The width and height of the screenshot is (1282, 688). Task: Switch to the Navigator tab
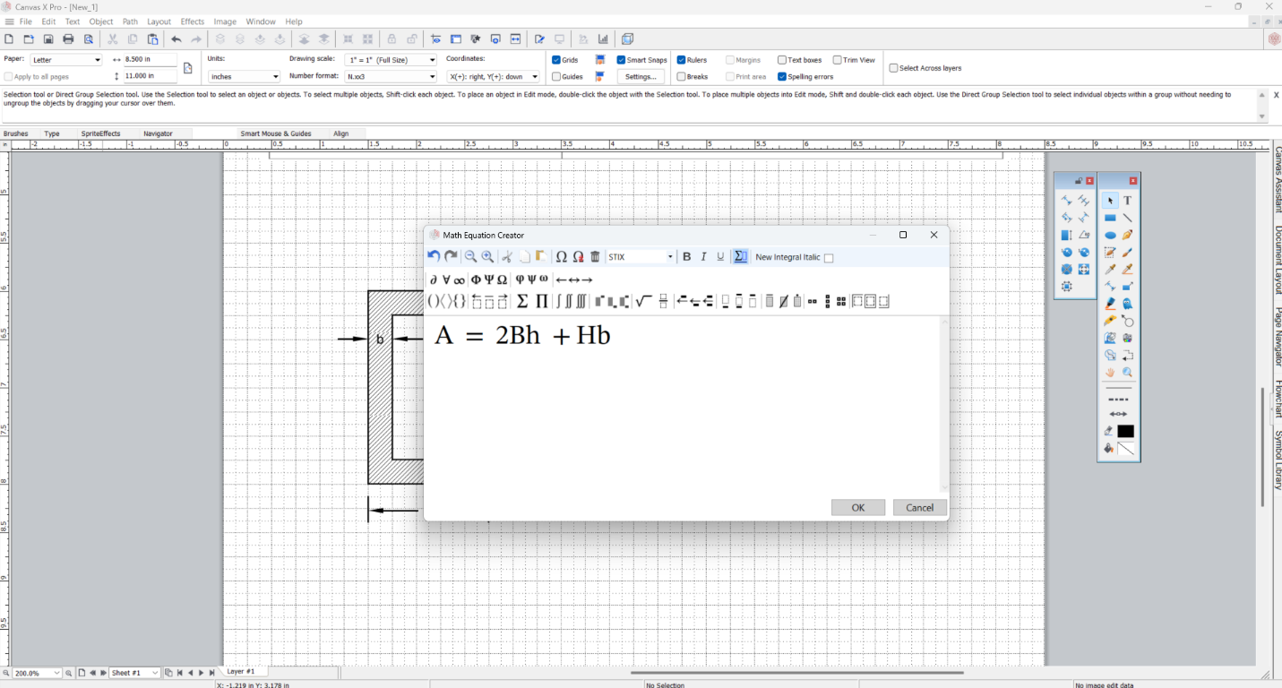(x=158, y=133)
